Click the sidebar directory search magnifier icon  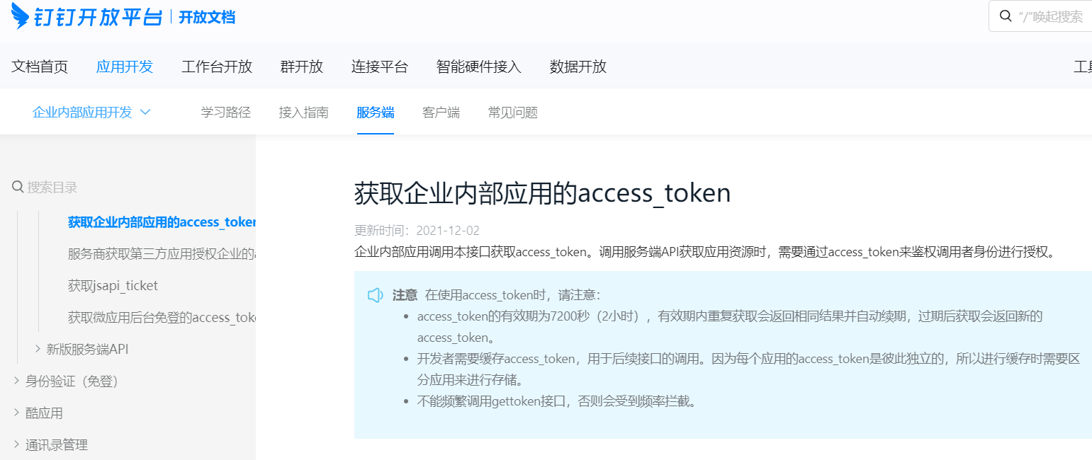click(x=18, y=188)
